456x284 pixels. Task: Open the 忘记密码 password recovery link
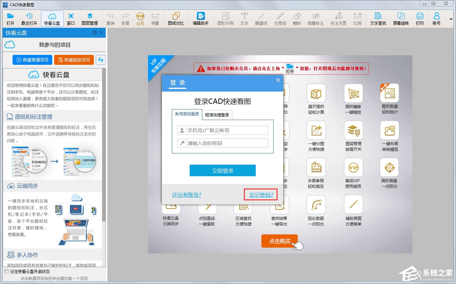(x=260, y=195)
